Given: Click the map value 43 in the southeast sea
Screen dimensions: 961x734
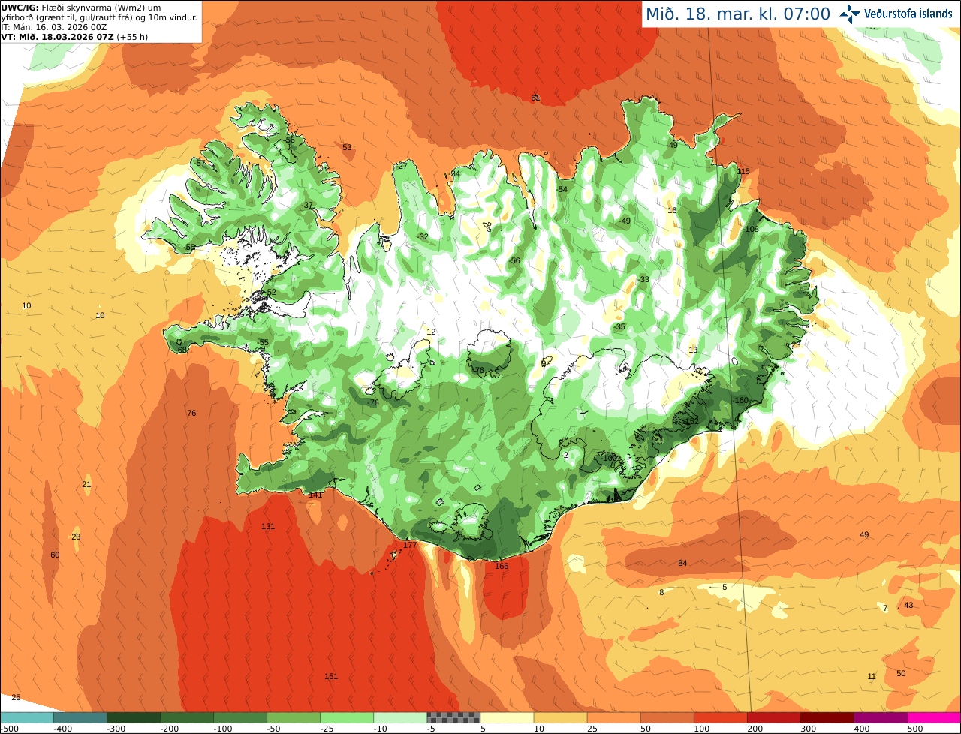Looking at the screenshot, I should click(x=908, y=605).
